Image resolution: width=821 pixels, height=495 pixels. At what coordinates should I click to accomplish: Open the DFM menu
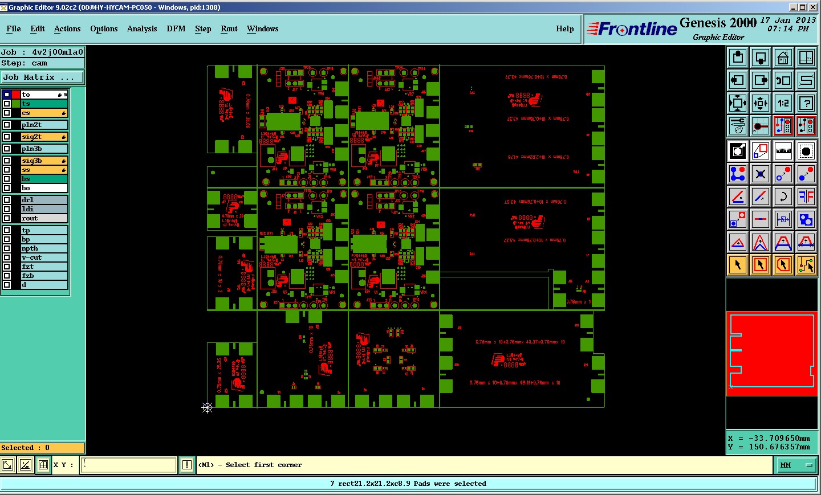[176, 28]
